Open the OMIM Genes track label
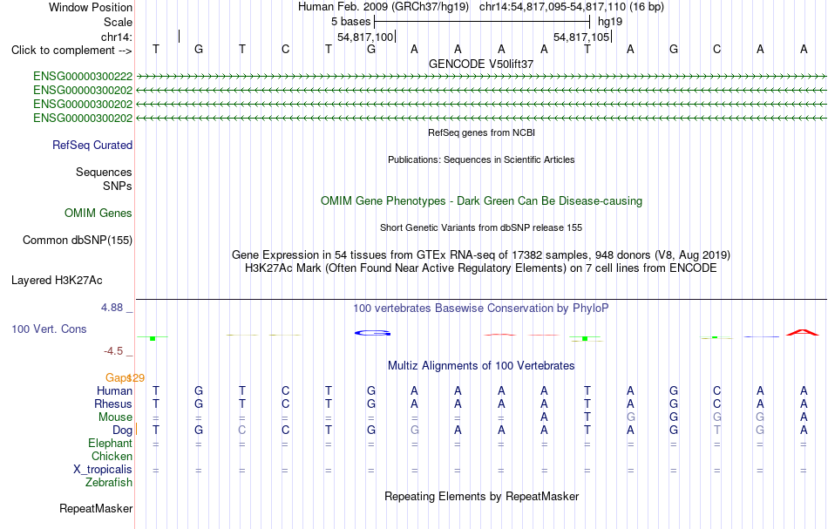828x529 pixels. click(98, 213)
